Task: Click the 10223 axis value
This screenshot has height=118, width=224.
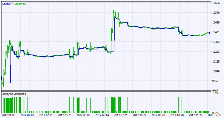Action: click(216, 52)
